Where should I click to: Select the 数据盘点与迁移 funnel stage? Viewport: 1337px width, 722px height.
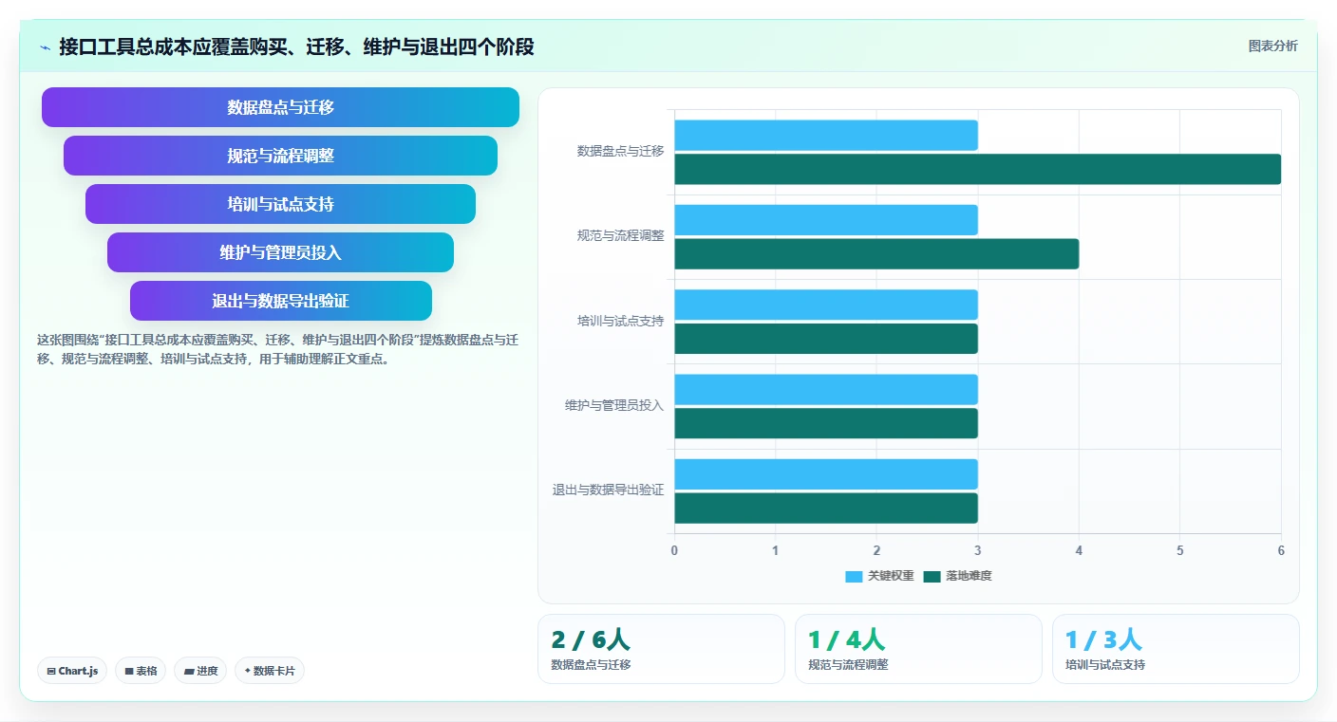click(x=280, y=107)
